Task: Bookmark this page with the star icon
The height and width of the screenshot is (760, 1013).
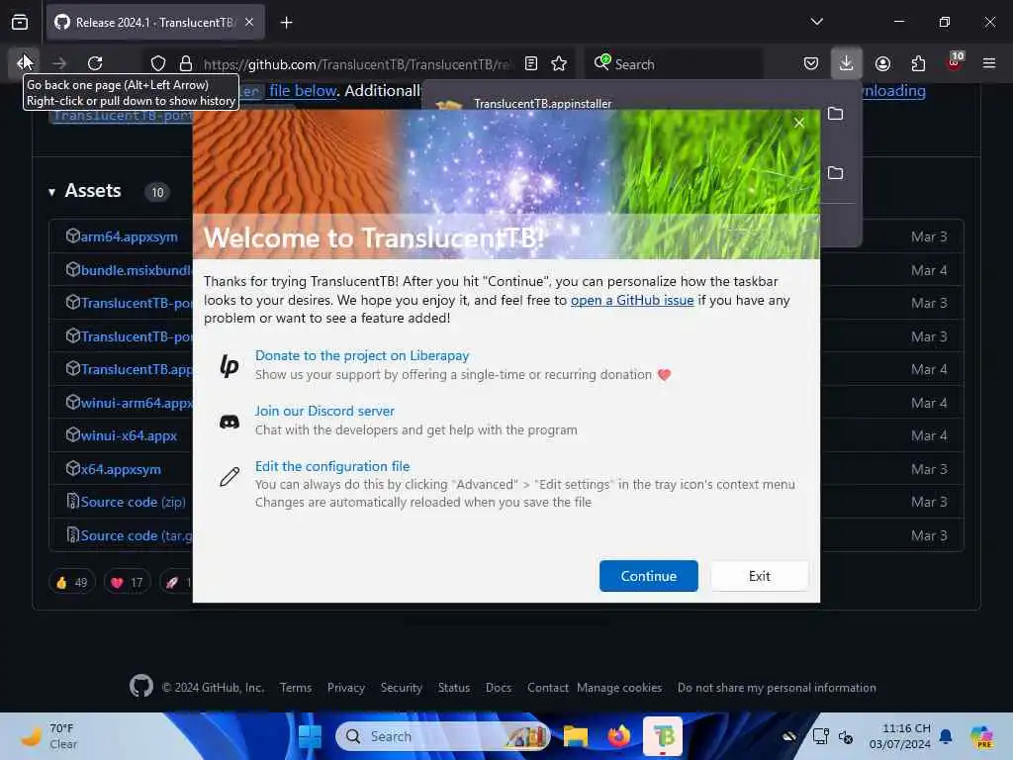Action: pos(559,63)
